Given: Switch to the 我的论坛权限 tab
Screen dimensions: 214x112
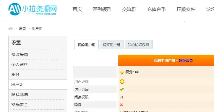Looking at the screenshot, I should (139, 45).
